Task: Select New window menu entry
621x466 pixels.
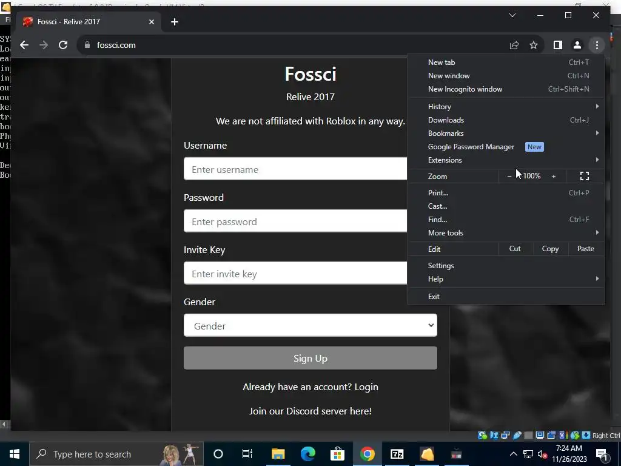Action: coord(506,76)
